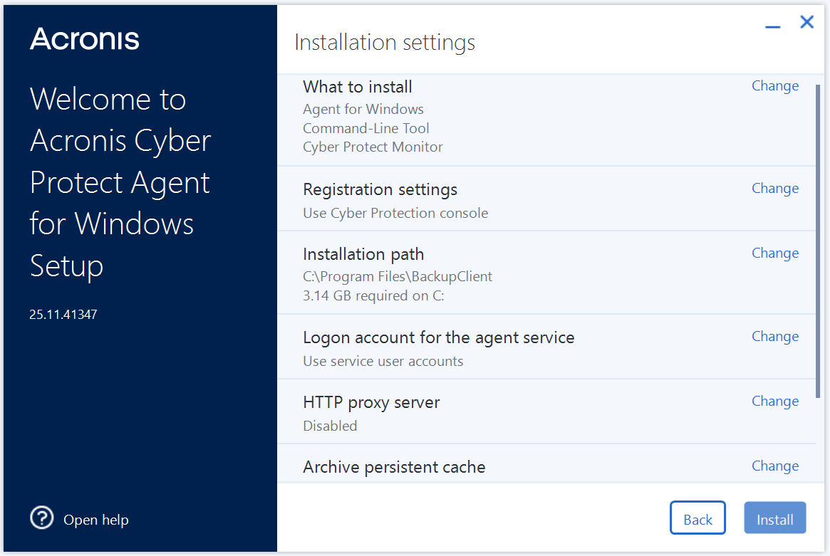
Task: Open the help text link
Action: pyautogui.click(x=96, y=520)
